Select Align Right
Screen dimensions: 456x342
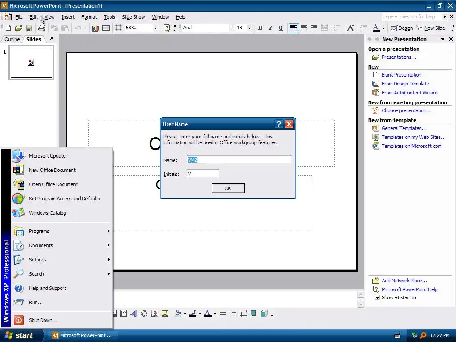click(x=314, y=28)
